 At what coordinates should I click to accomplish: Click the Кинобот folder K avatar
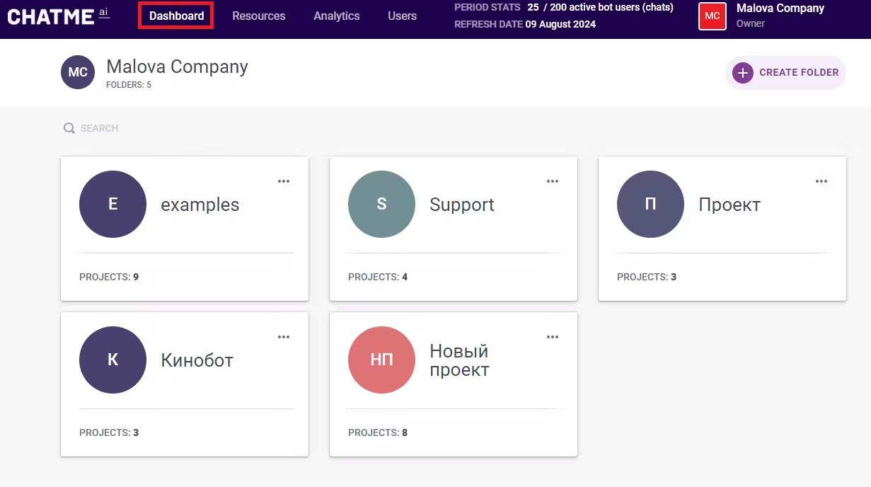pos(113,360)
